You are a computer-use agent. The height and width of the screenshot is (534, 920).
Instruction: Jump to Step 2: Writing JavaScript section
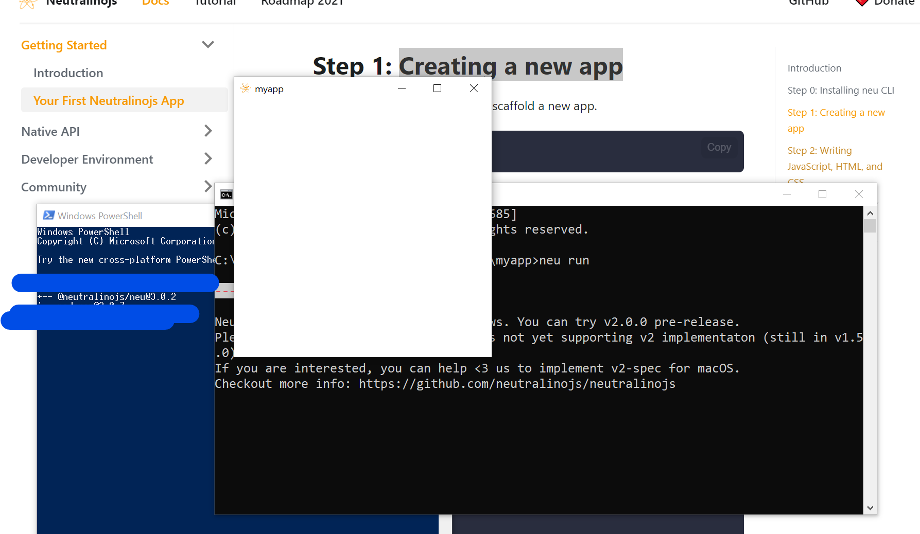(x=835, y=166)
